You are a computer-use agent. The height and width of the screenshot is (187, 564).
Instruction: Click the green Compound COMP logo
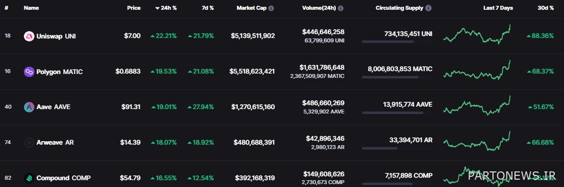29,178
